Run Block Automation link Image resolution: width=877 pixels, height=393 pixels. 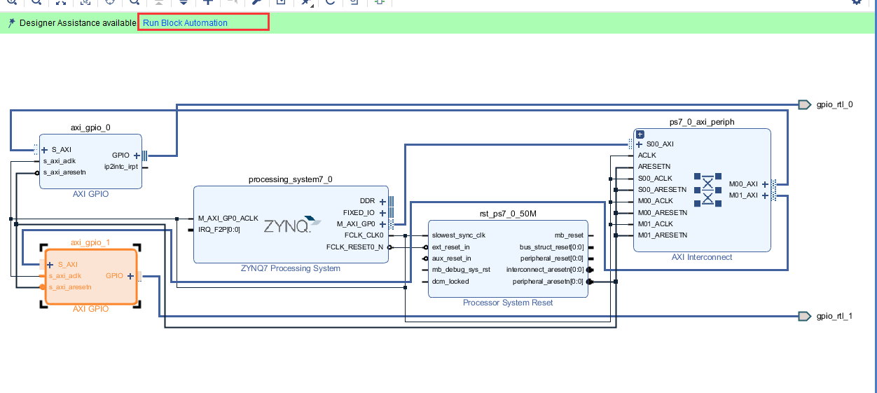pyautogui.click(x=186, y=23)
